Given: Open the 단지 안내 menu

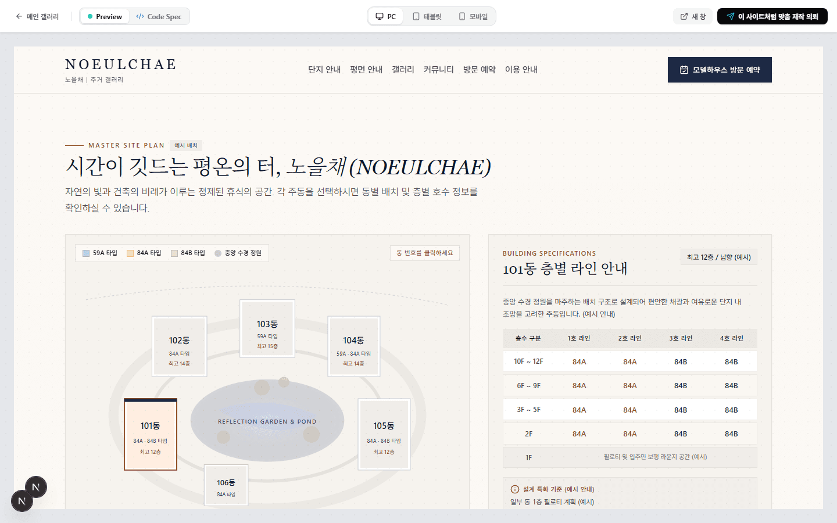Looking at the screenshot, I should pos(324,70).
